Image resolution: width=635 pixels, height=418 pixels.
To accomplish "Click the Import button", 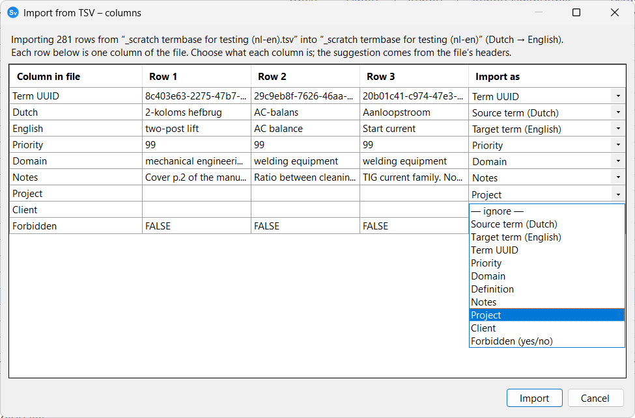I will [534, 398].
